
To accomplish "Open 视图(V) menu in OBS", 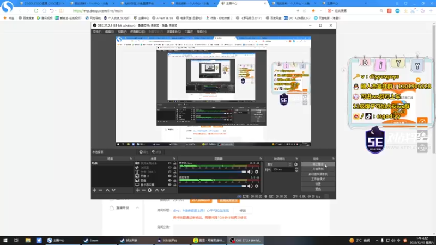I will click(122, 32).
